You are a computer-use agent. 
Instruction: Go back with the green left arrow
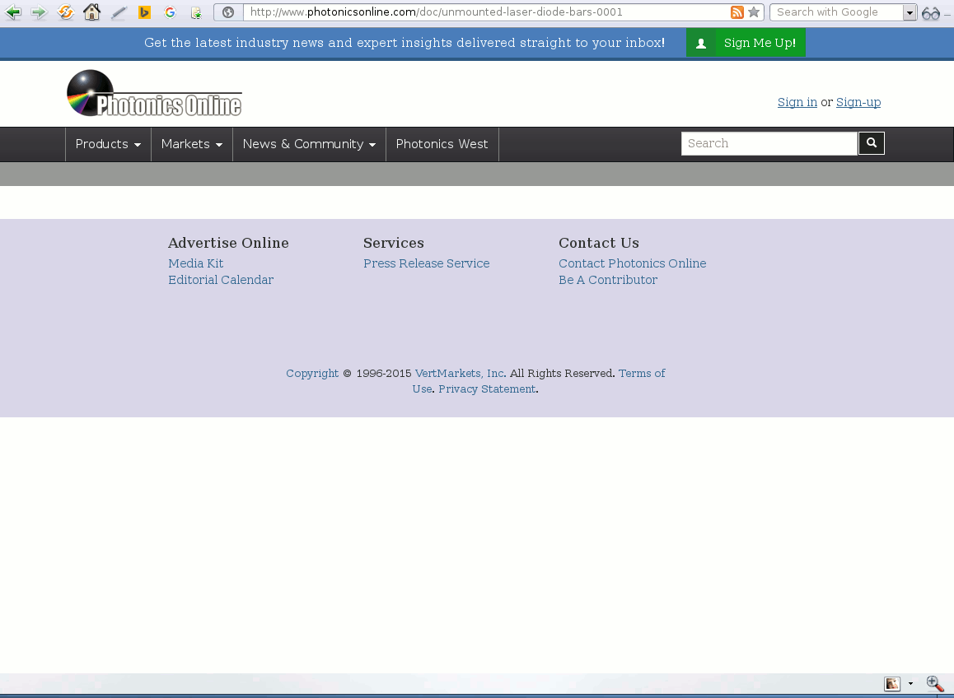[13, 12]
